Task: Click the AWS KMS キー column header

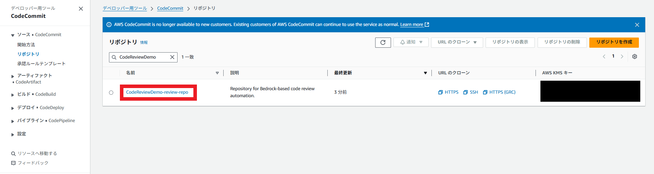Action: [x=557, y=73]
